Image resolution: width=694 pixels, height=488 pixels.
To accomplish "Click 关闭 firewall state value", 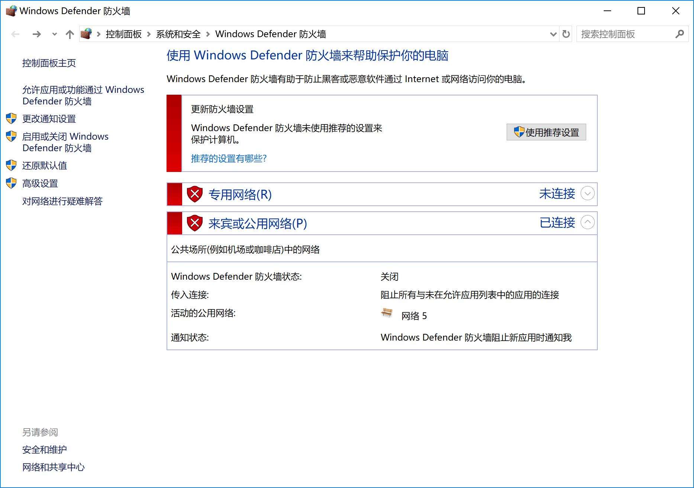I will point(390,277).
